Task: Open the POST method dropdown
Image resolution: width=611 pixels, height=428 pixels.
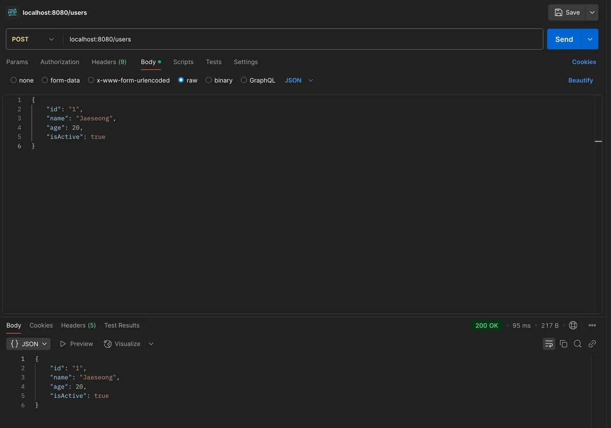Action: [33, 39]
